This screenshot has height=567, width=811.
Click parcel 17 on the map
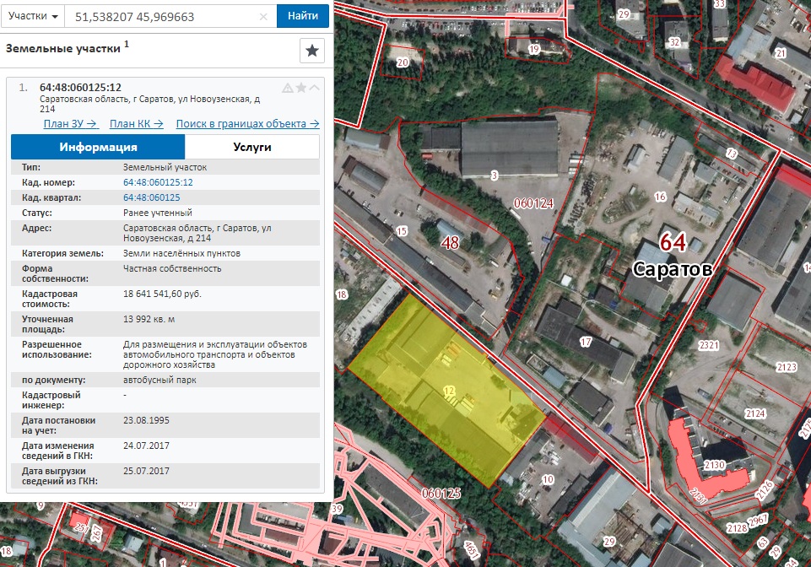point(585,342)
